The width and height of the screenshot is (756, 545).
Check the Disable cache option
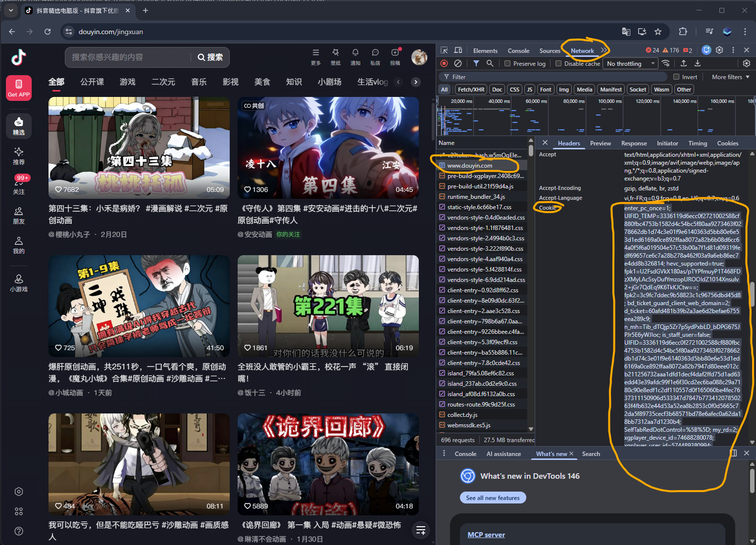[558, 64]
